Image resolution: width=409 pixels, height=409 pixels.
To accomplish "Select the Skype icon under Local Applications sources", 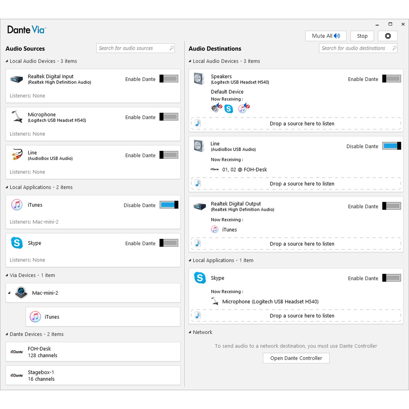I will 17,243.
